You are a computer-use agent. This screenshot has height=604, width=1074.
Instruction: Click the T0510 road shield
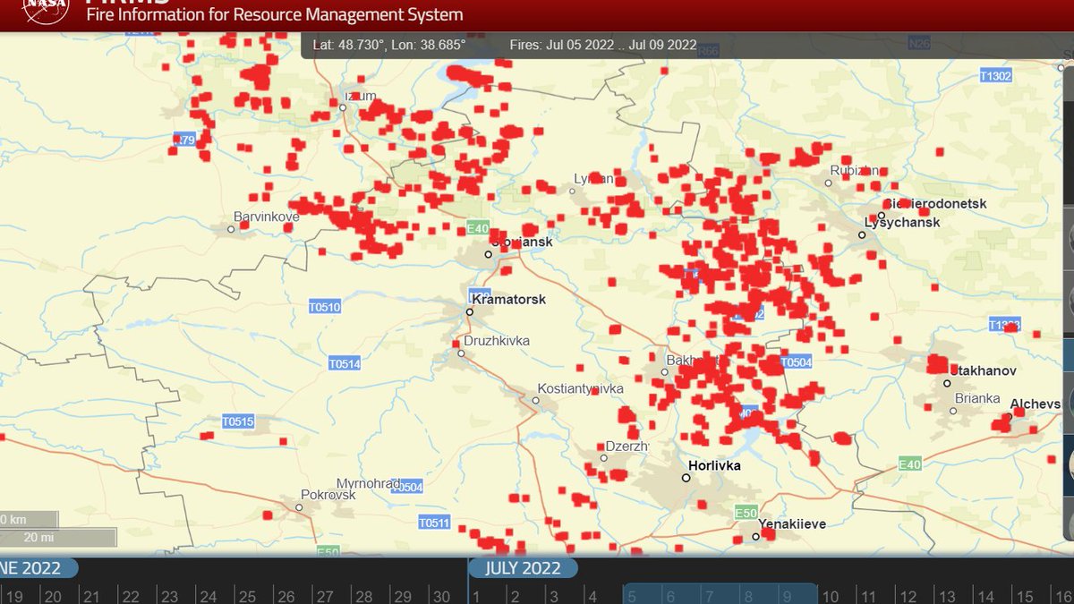pyautogui.click(x=325, y=307)
